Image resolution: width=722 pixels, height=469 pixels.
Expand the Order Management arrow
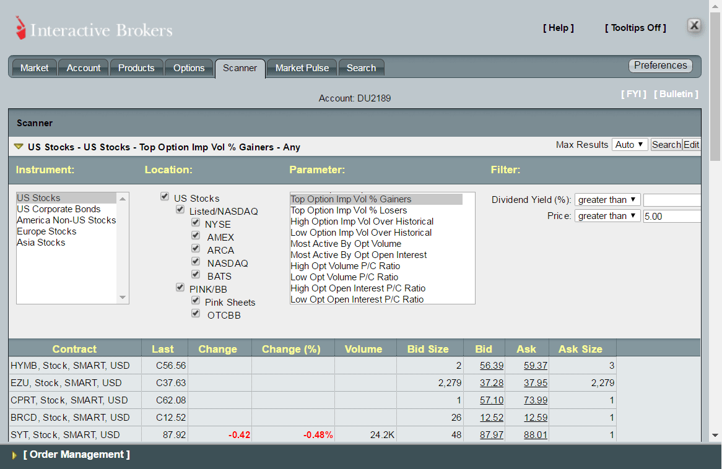tap(15, 455)
